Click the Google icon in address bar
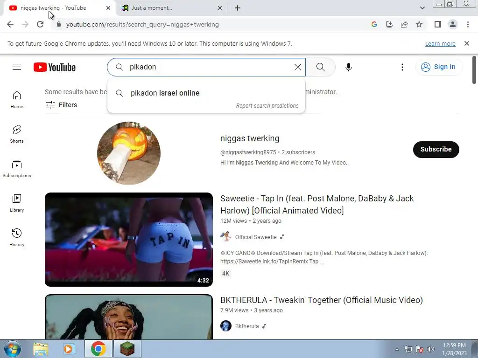This screenshot has height=358, width=478. (x=374, y=24)
